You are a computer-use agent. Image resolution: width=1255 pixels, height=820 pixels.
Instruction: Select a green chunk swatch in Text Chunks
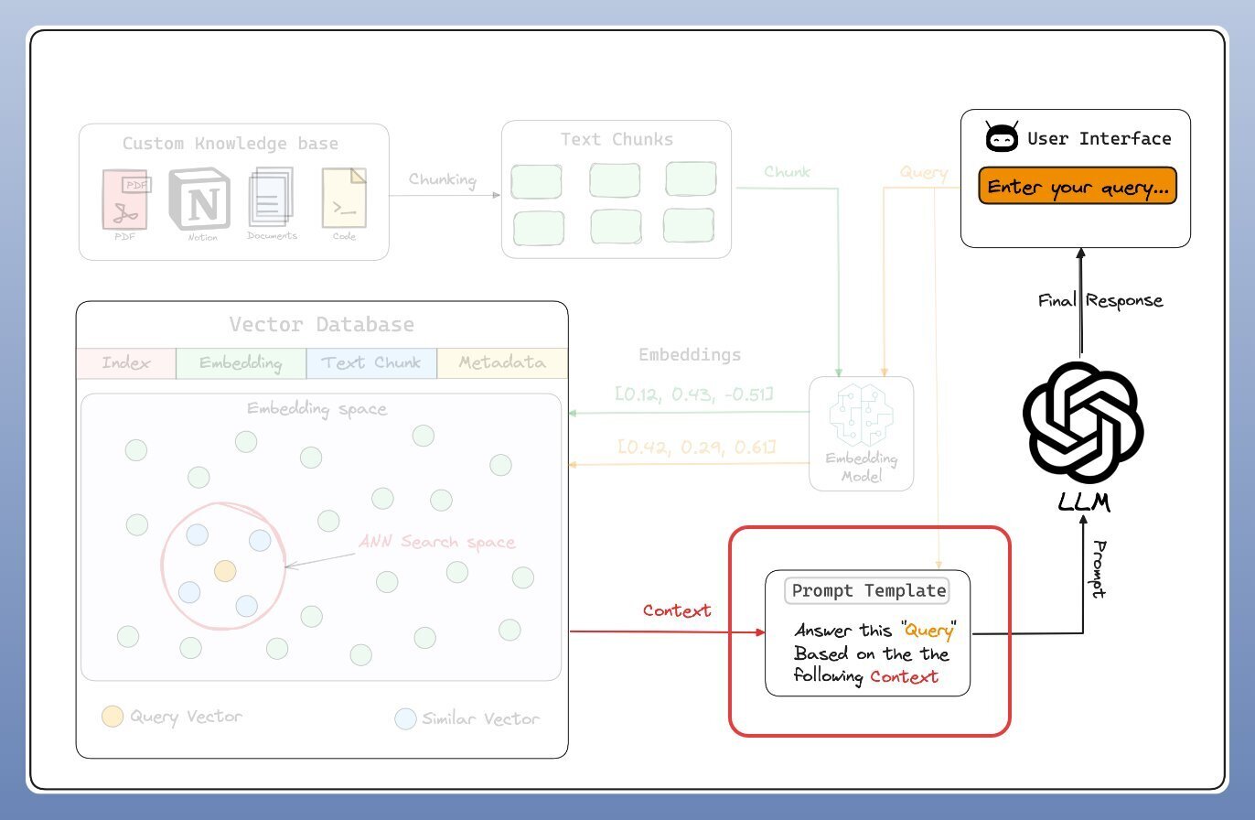point(537,182)
